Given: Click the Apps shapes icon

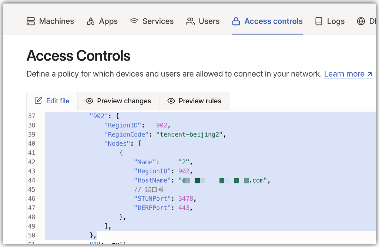Looking at the screenshot, I should coord(90,21).
